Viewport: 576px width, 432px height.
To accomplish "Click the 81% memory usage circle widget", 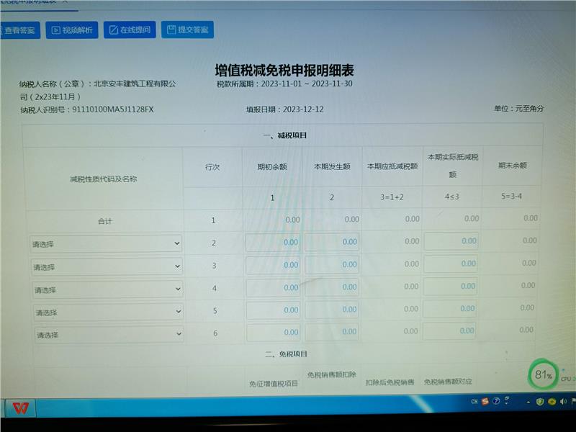I will click(543, 374).
